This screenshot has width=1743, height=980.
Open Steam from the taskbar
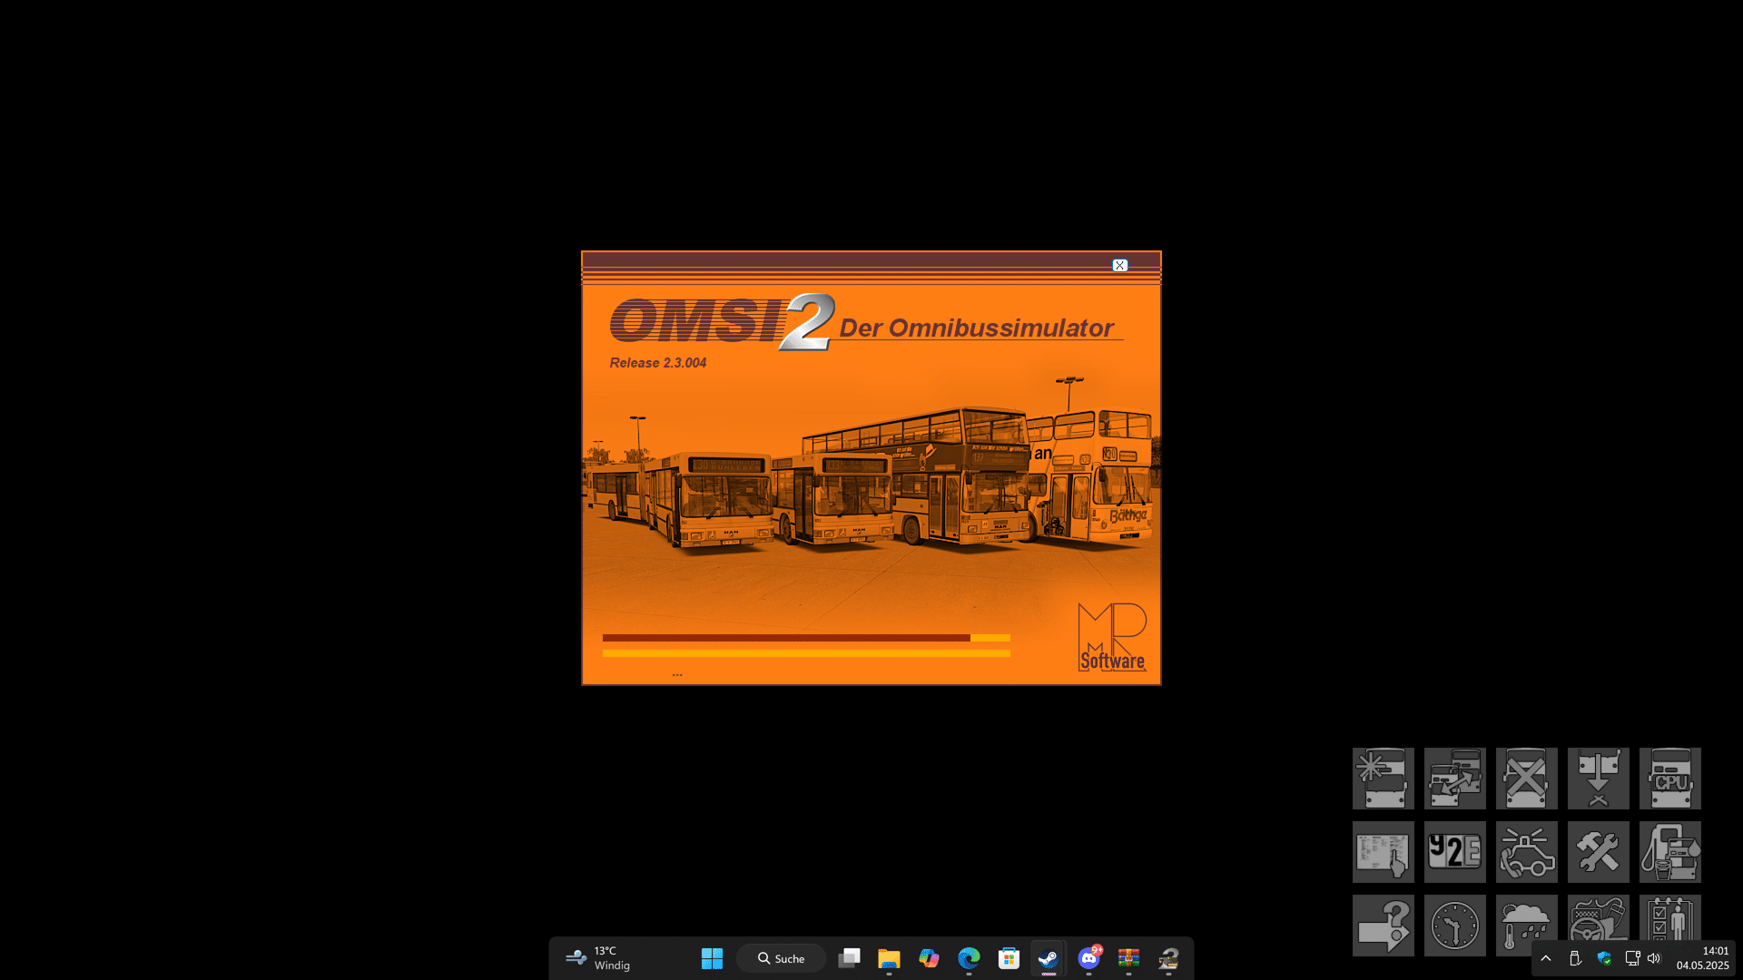pos(1049,958)
